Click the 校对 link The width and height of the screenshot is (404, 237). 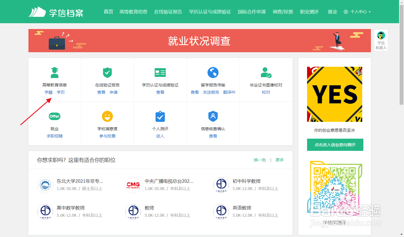click(266, 92)
